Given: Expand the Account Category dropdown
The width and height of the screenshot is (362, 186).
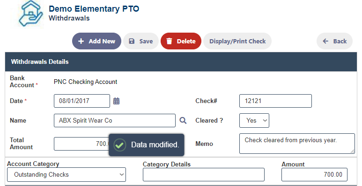Looking at the screenshot, I should point(66,174).
